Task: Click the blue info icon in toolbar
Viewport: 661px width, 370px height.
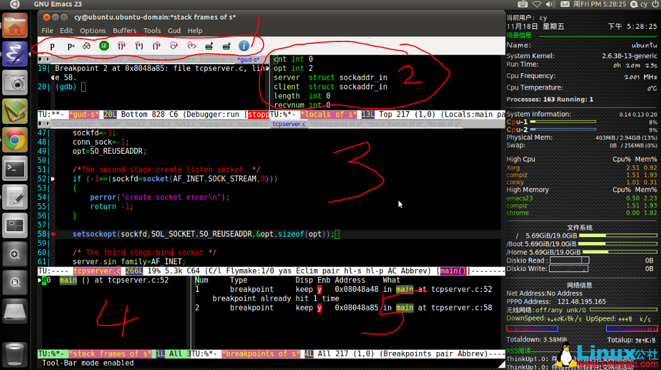Action: click(244, 46)
